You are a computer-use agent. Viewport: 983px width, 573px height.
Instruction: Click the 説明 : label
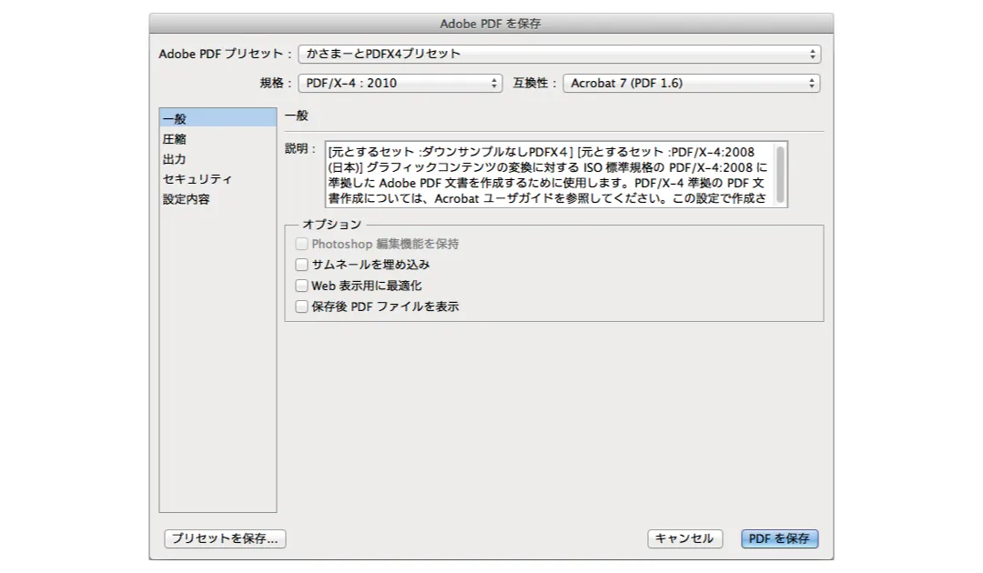301,148
